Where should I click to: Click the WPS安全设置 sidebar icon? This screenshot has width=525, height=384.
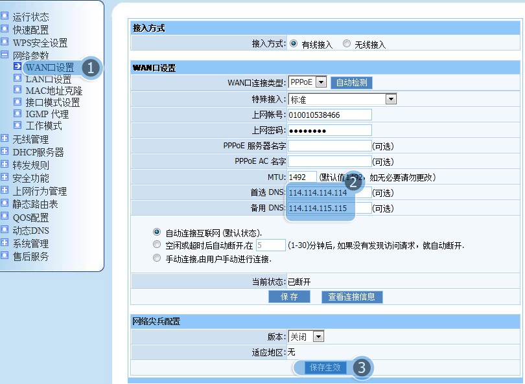point(5,43)
